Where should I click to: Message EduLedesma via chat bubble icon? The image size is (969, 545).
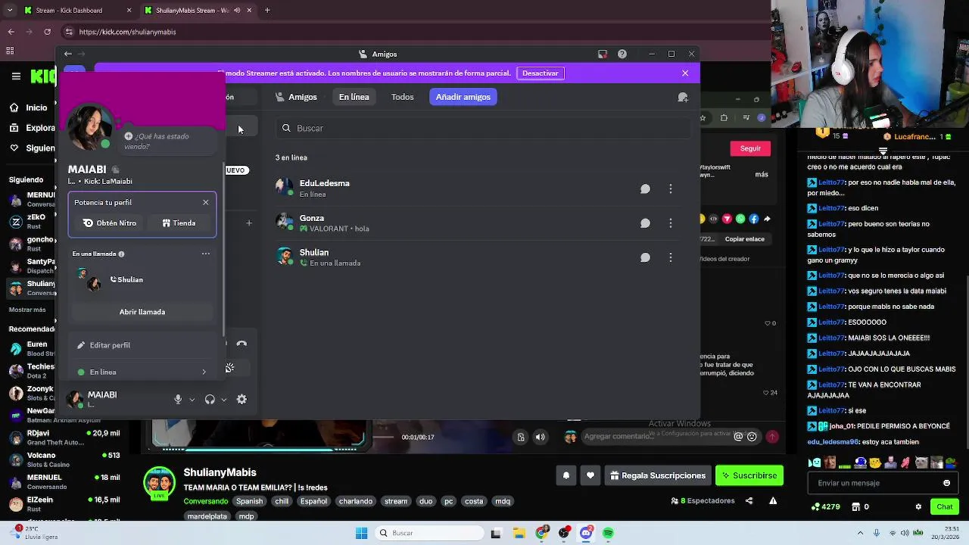[x=645, y=188]
